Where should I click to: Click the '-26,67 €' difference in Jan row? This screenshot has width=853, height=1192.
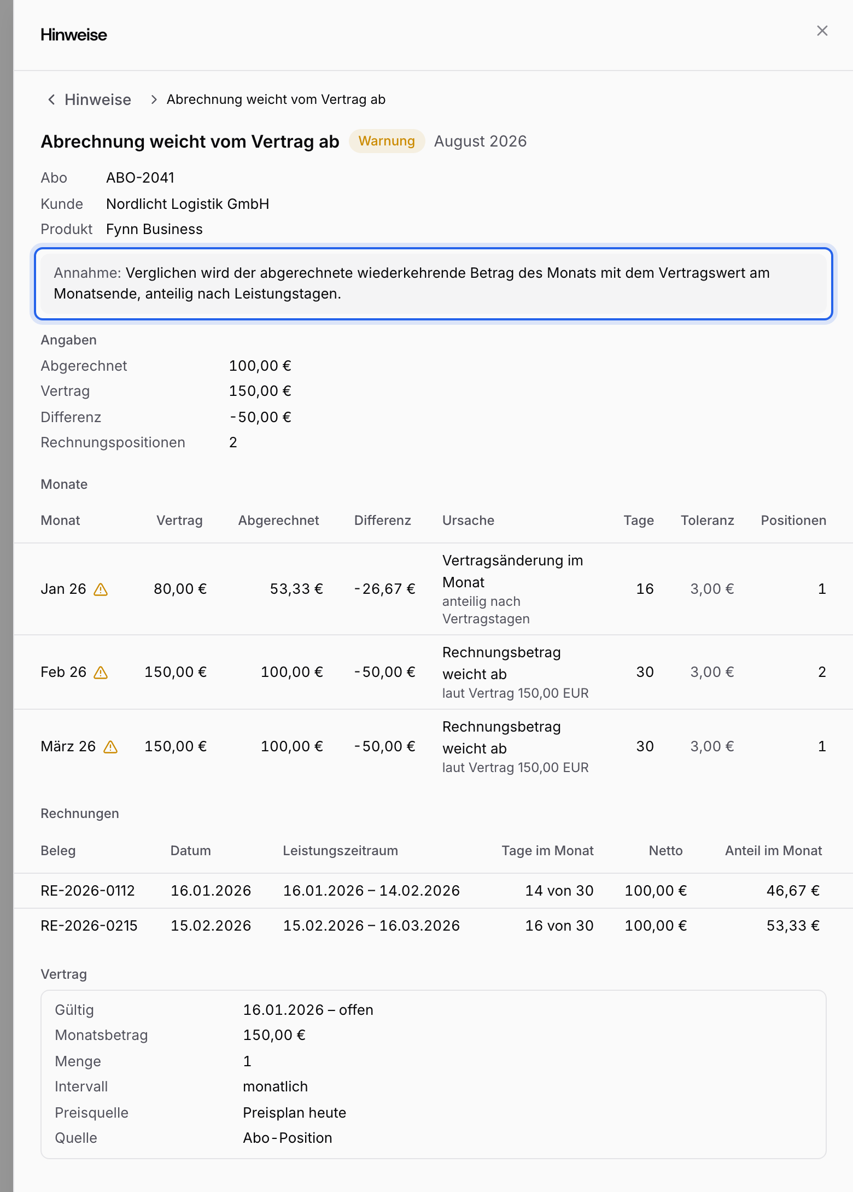point(385,589)
